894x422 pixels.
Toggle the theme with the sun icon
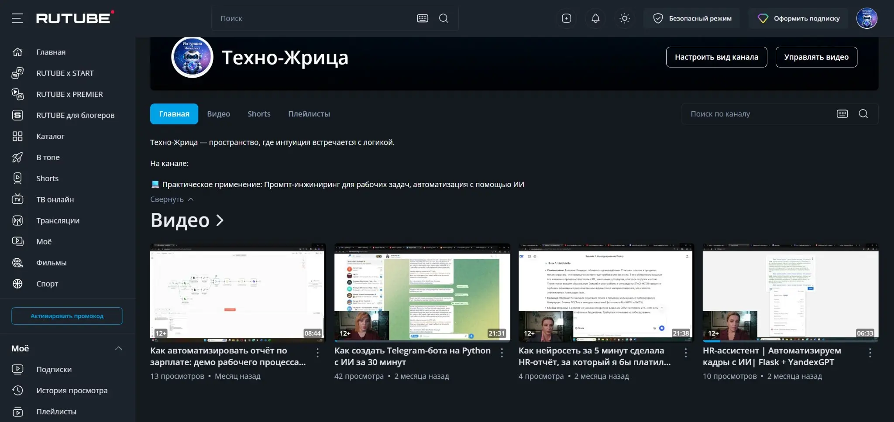[624, 18]
